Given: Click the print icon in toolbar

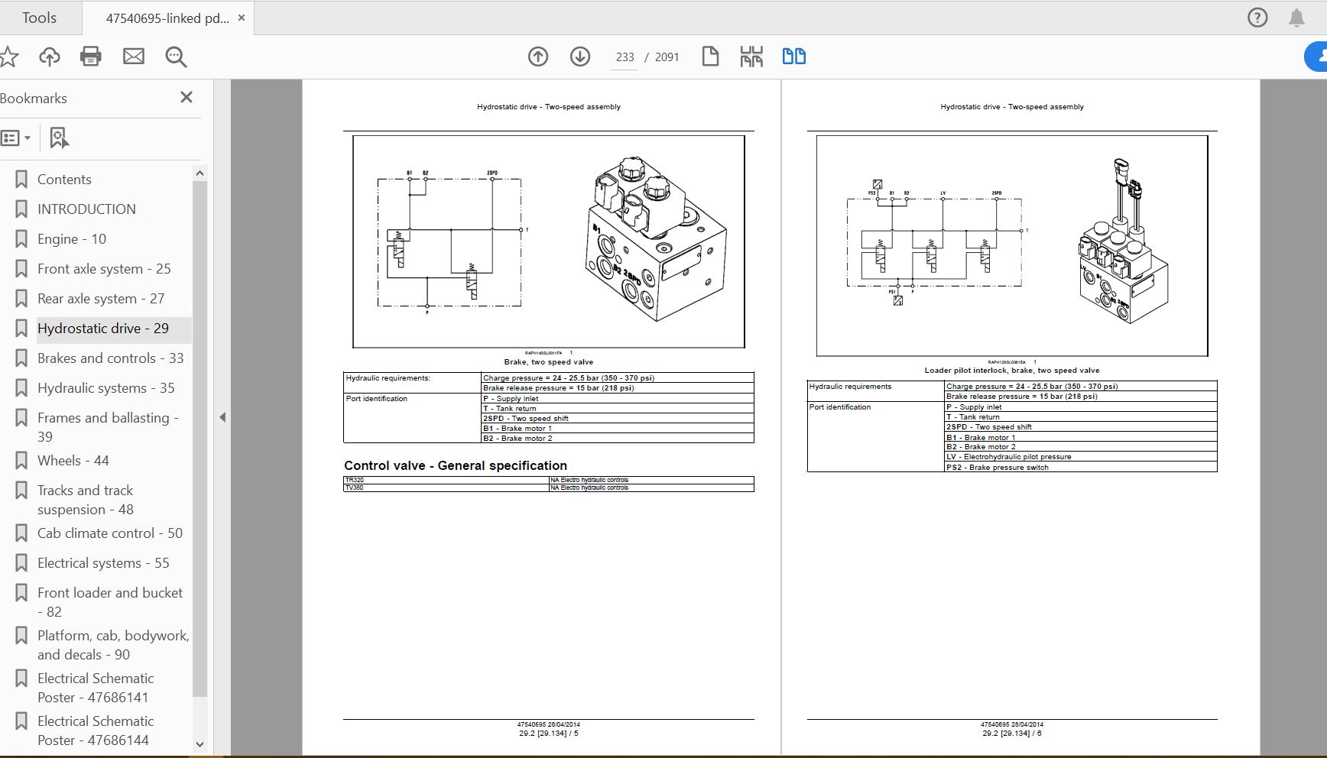Looking at the screenshot, I should tap(91, 57).
